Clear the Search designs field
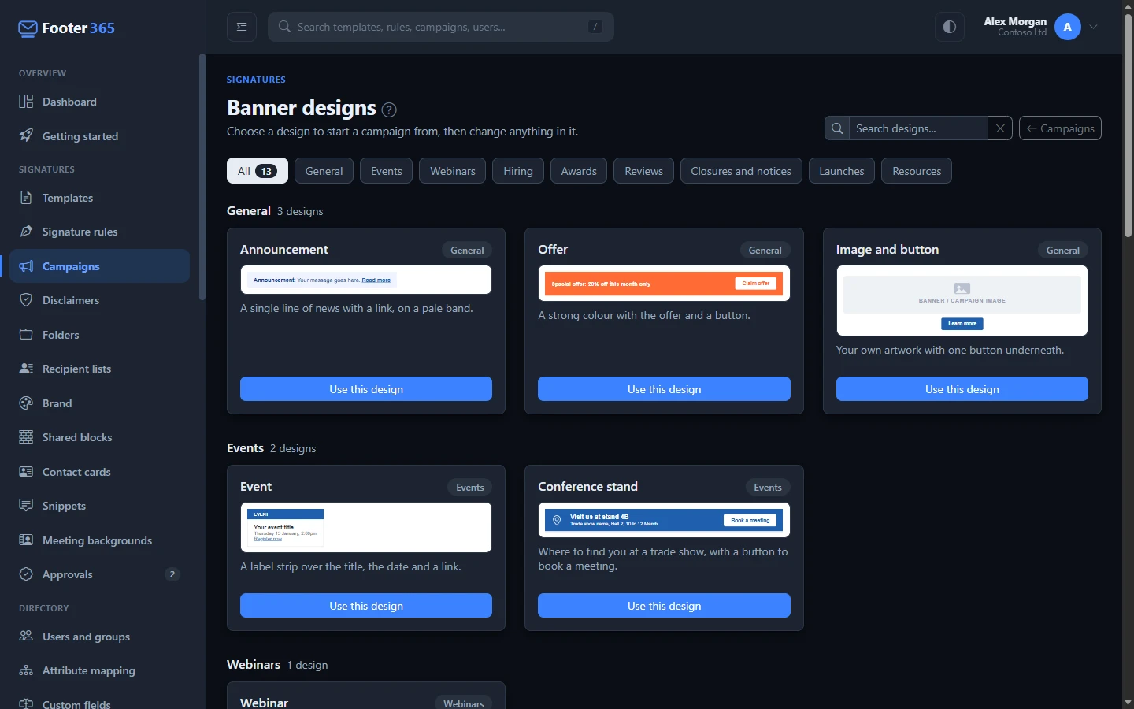This screenshot has width=1134, height=709. (1000, 128)
